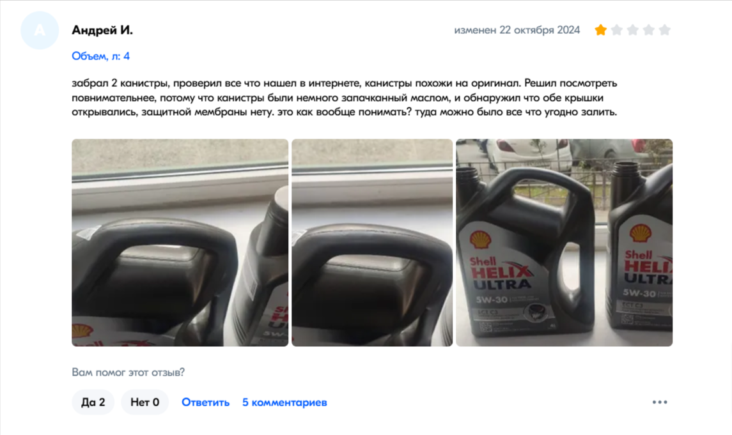Screen dimensions: 732x435
Task: Click the reviewer name "Андрей И."
Action: point(102,30)
